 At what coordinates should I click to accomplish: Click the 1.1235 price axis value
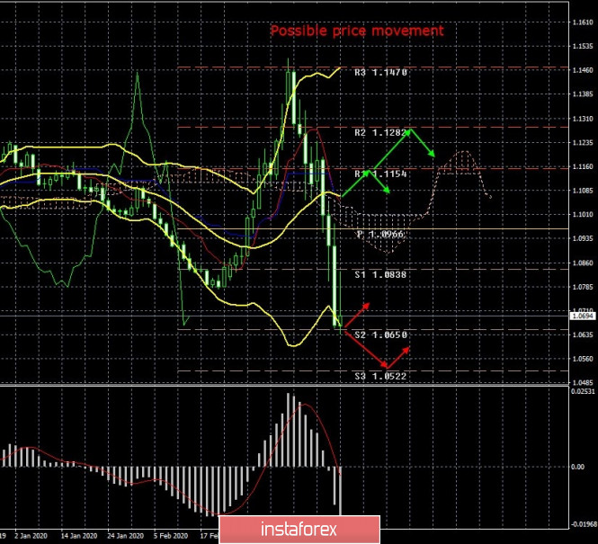click(583, 143)
